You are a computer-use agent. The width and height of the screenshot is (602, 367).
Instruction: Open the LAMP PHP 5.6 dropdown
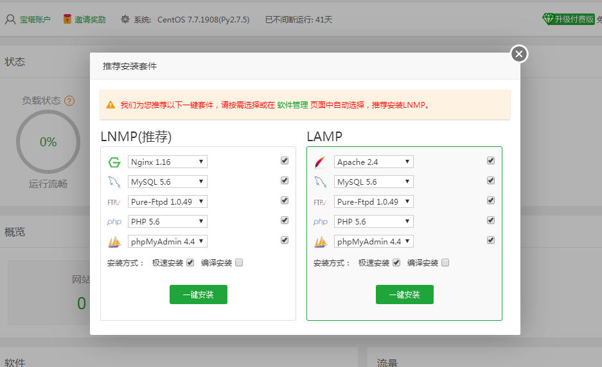tap(373, 221)
